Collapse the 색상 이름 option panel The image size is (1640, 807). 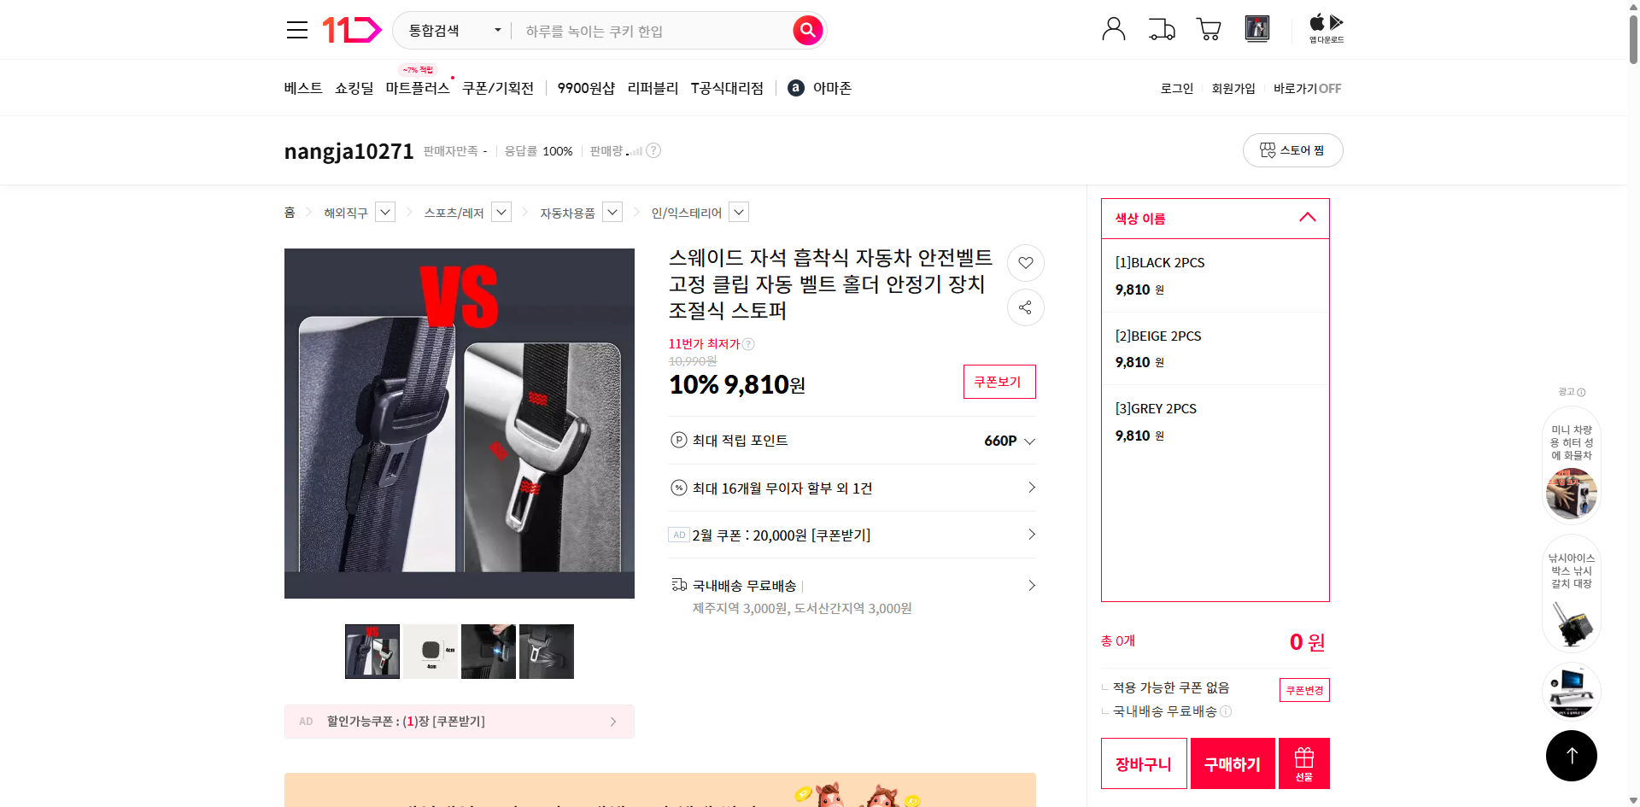pyautogui.click(x=1306, y=218)
